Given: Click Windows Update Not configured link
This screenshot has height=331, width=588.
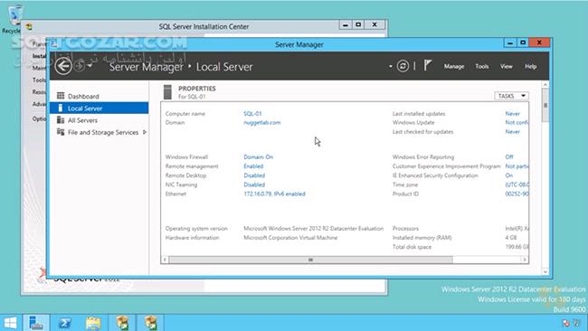Looking at the screenshot, I should pyautogui.click(x=517, y=123).
